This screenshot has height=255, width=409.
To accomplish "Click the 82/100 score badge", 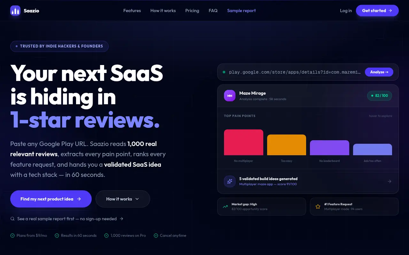I will [380, 96].
